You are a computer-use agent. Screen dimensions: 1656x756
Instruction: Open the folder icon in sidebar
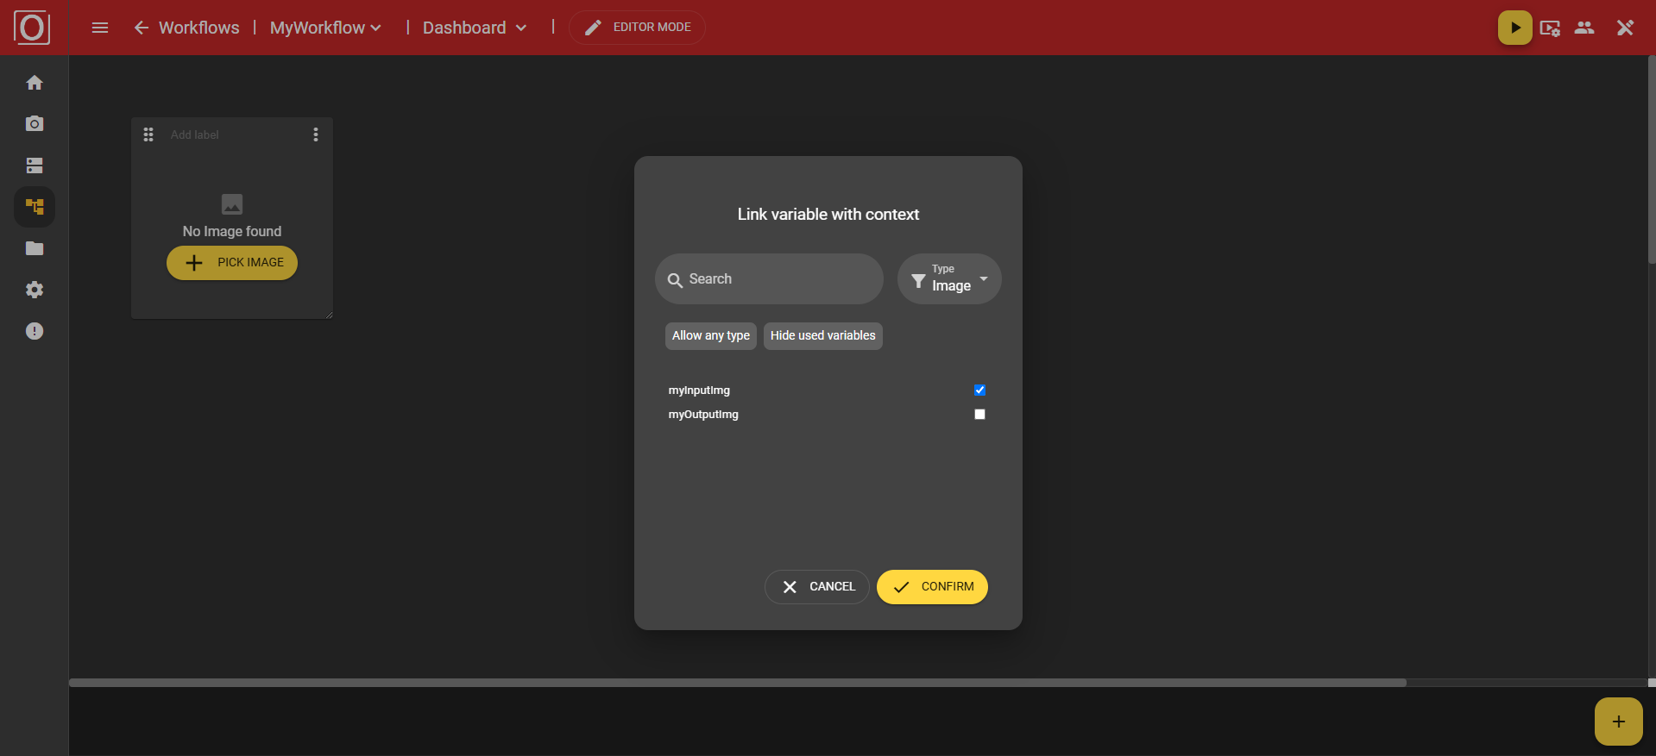(35, 248)
